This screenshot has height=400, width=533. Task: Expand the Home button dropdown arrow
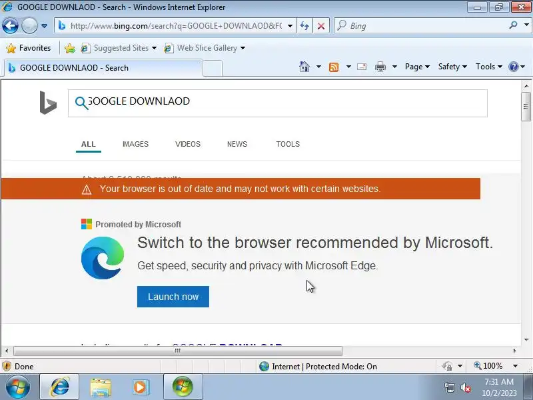tap(318, 67)
